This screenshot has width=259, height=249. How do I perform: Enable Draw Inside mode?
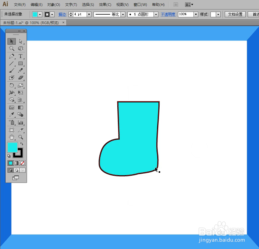[x=22, y=170]
